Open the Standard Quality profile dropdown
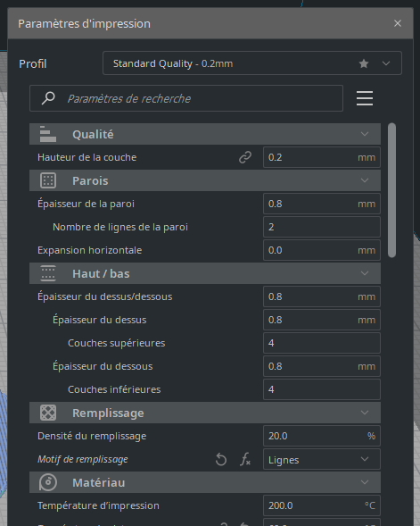The image size is (420, 526). pos(252,63)
